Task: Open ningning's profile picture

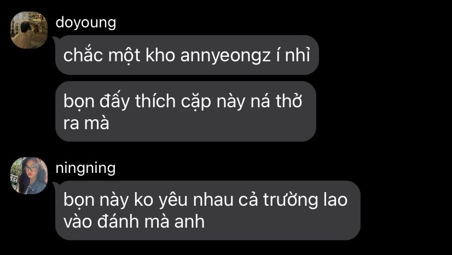Action: pos(29,176)
